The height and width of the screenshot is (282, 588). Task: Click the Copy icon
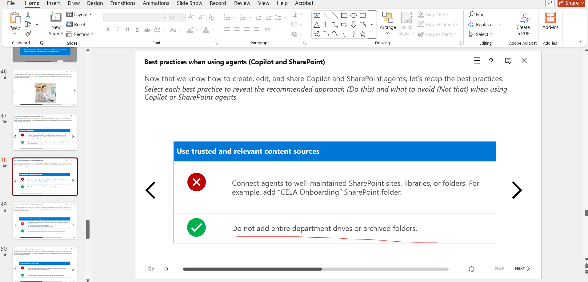coord(28,24)
